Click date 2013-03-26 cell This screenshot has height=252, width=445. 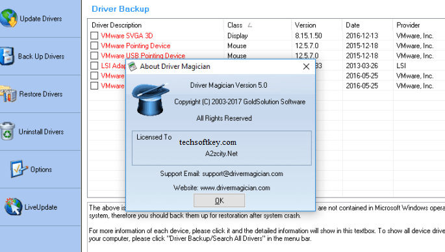362,66
